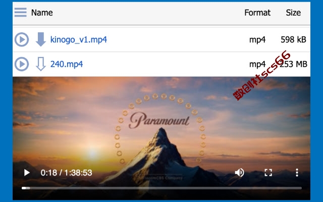Play preview of kinogo_v1.mp4

tap(21, 39)
